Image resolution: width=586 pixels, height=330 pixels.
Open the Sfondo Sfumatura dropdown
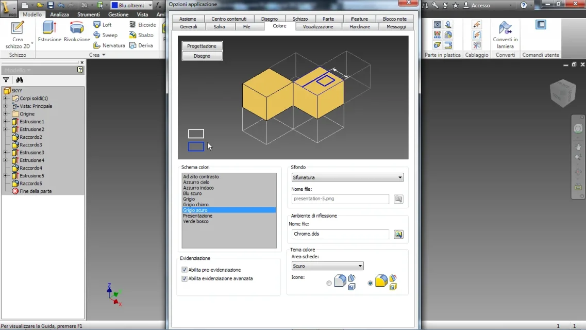click(347, 177)
